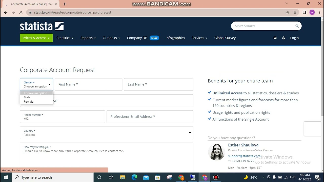The width and height of the screenshot is (324, 182).
Task: Click the Professional Email Address field
Action: point(150,117)
